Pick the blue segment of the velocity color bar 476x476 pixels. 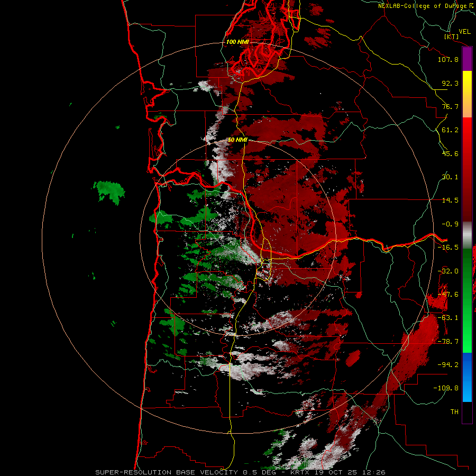[x=467, y=377]
